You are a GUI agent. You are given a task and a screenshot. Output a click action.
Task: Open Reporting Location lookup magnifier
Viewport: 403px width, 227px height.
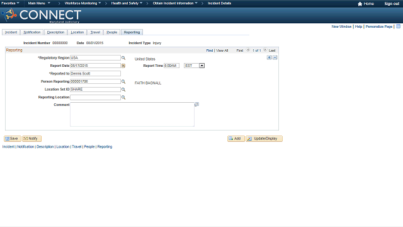[123, 98]
